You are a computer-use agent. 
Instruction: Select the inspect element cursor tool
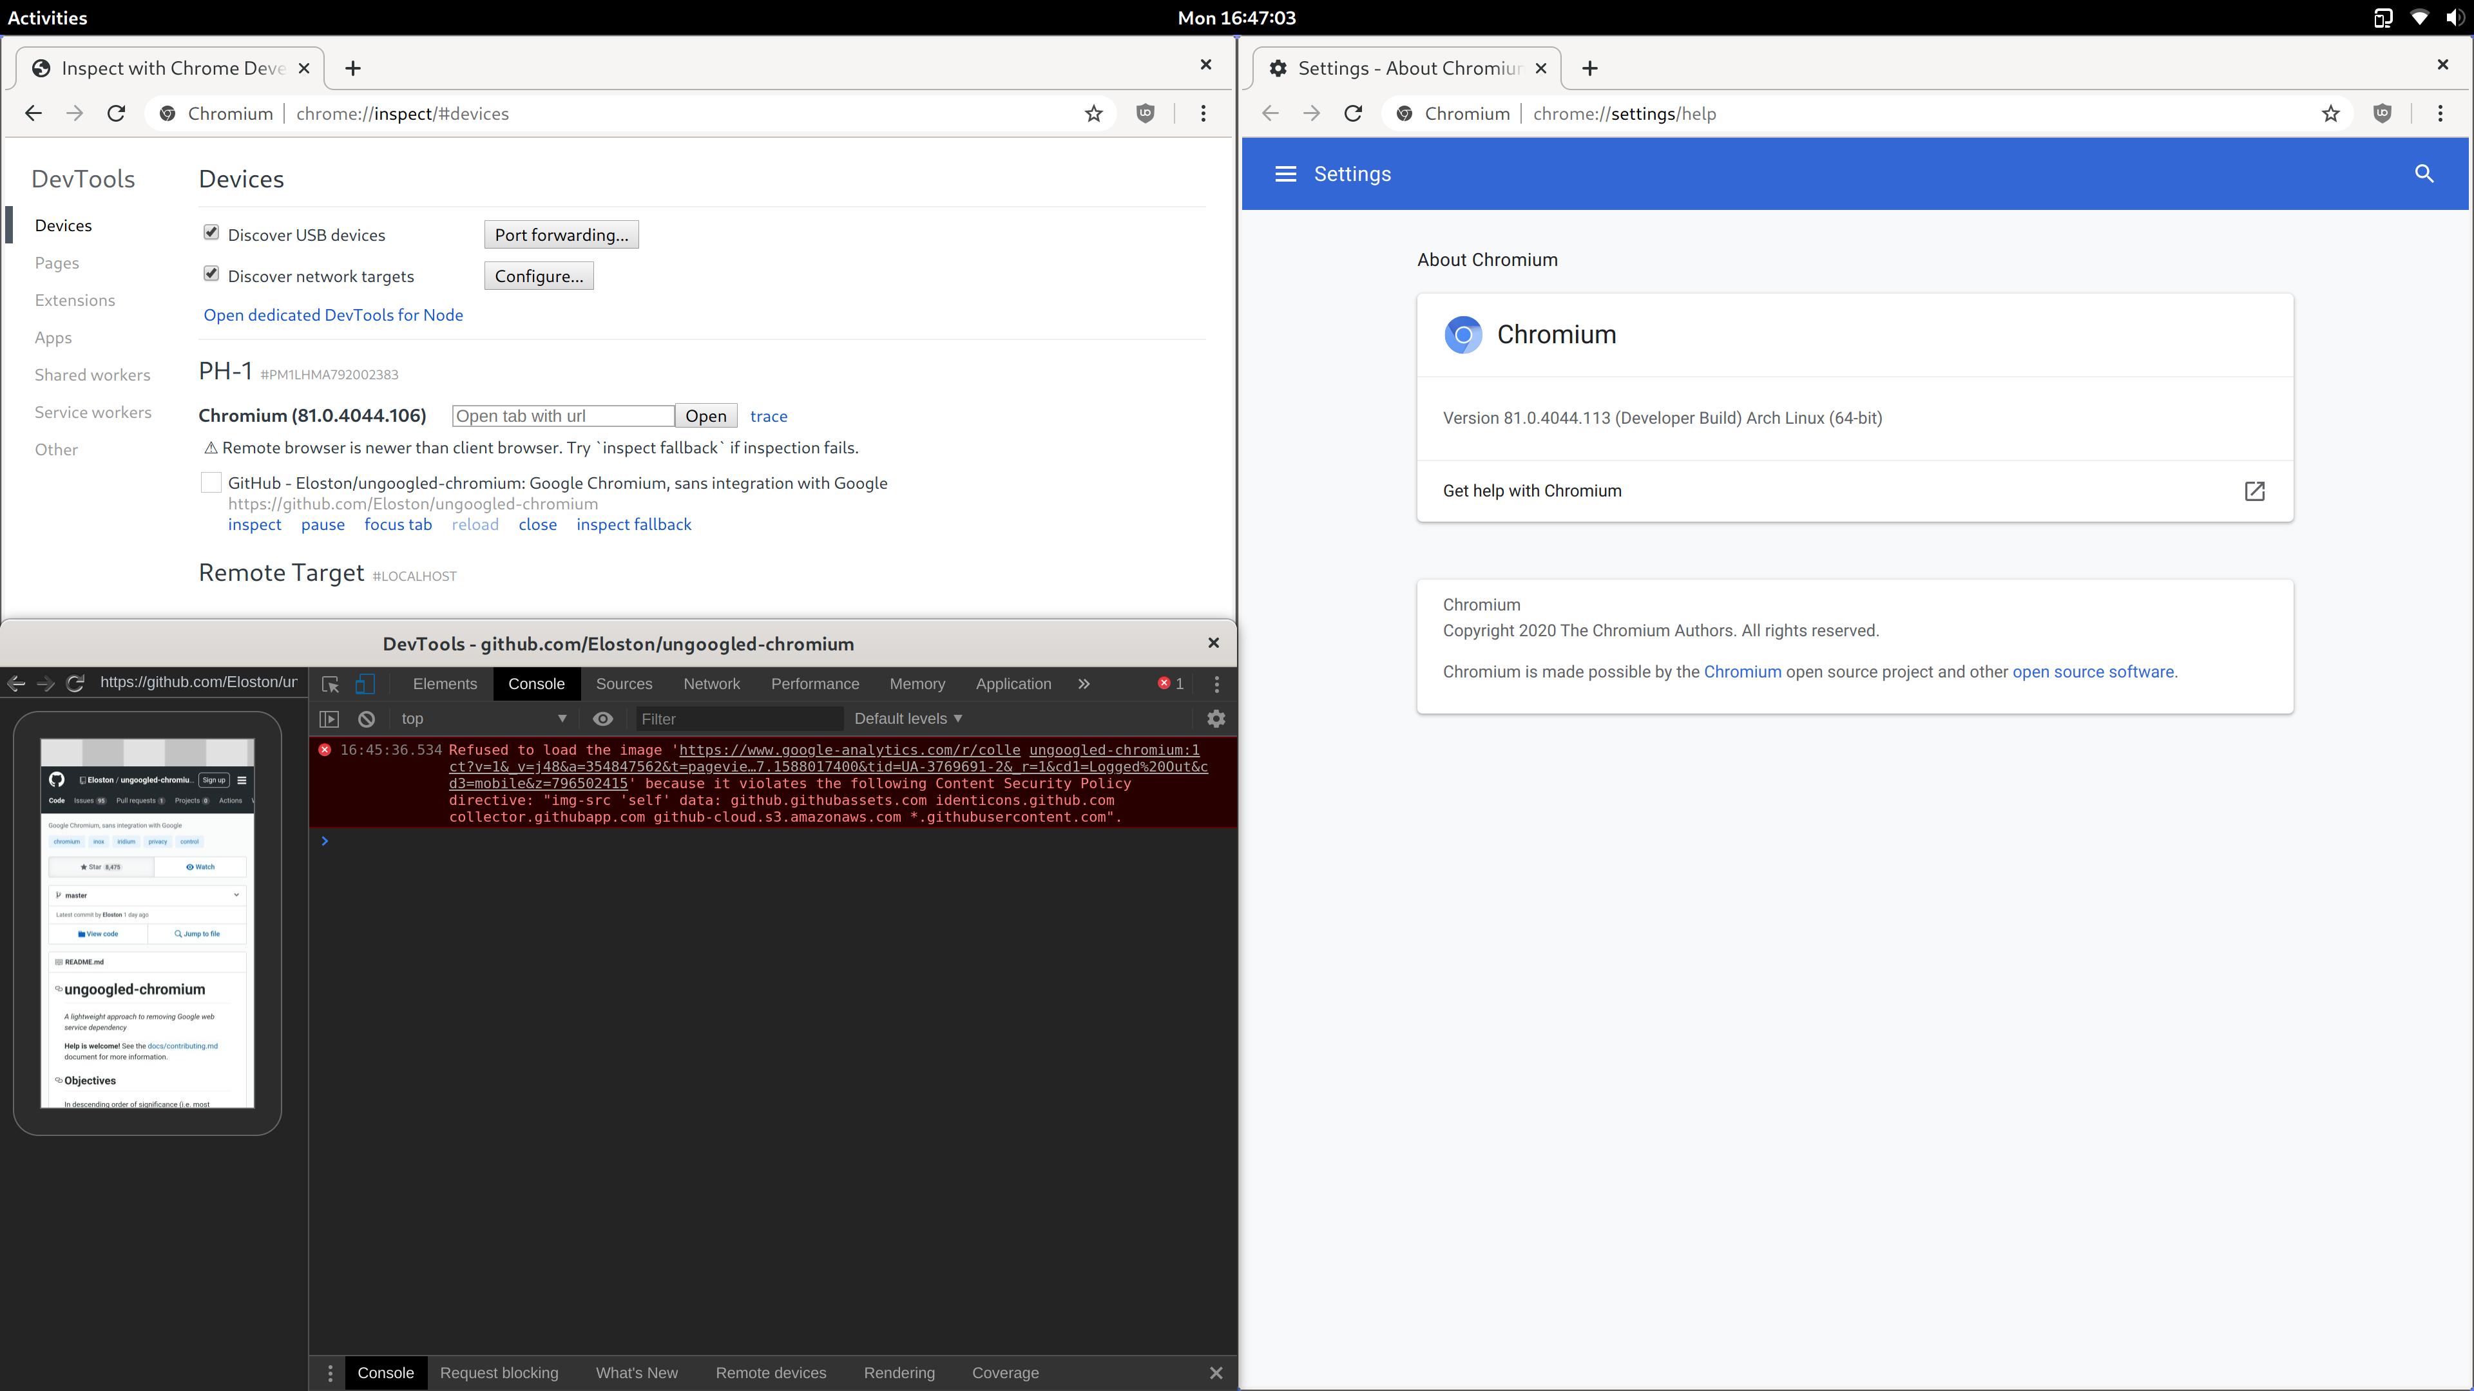[329, 683]
